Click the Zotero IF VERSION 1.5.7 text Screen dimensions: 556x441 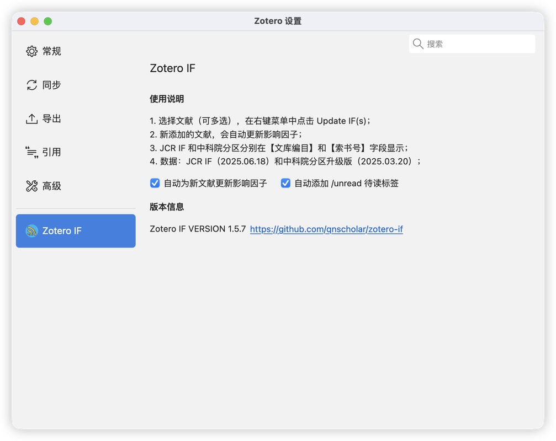click(x=198, y=229)
